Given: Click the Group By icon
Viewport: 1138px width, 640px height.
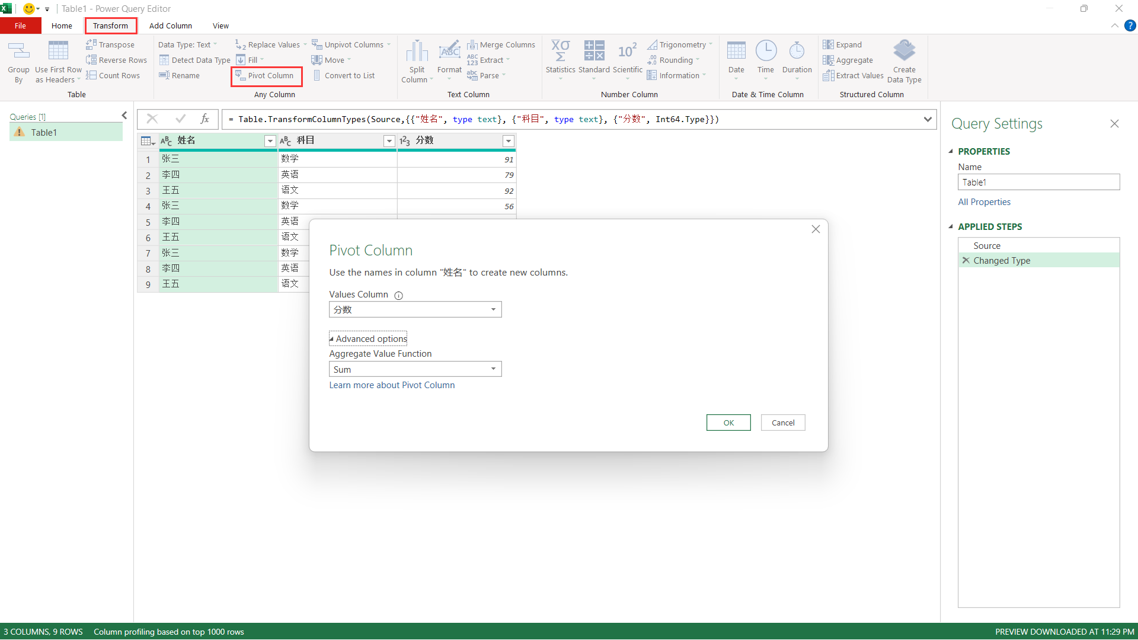Looking at the screenshot, I should point(18,52).
